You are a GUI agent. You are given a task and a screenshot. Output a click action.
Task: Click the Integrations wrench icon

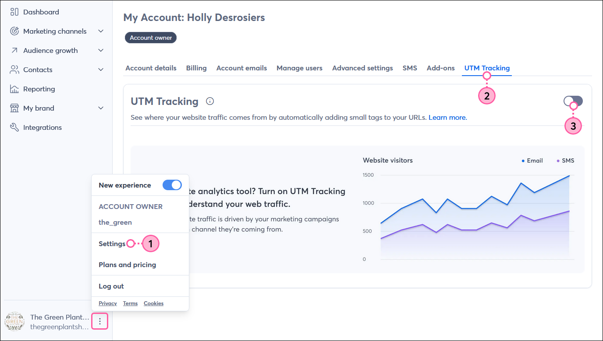14,127
